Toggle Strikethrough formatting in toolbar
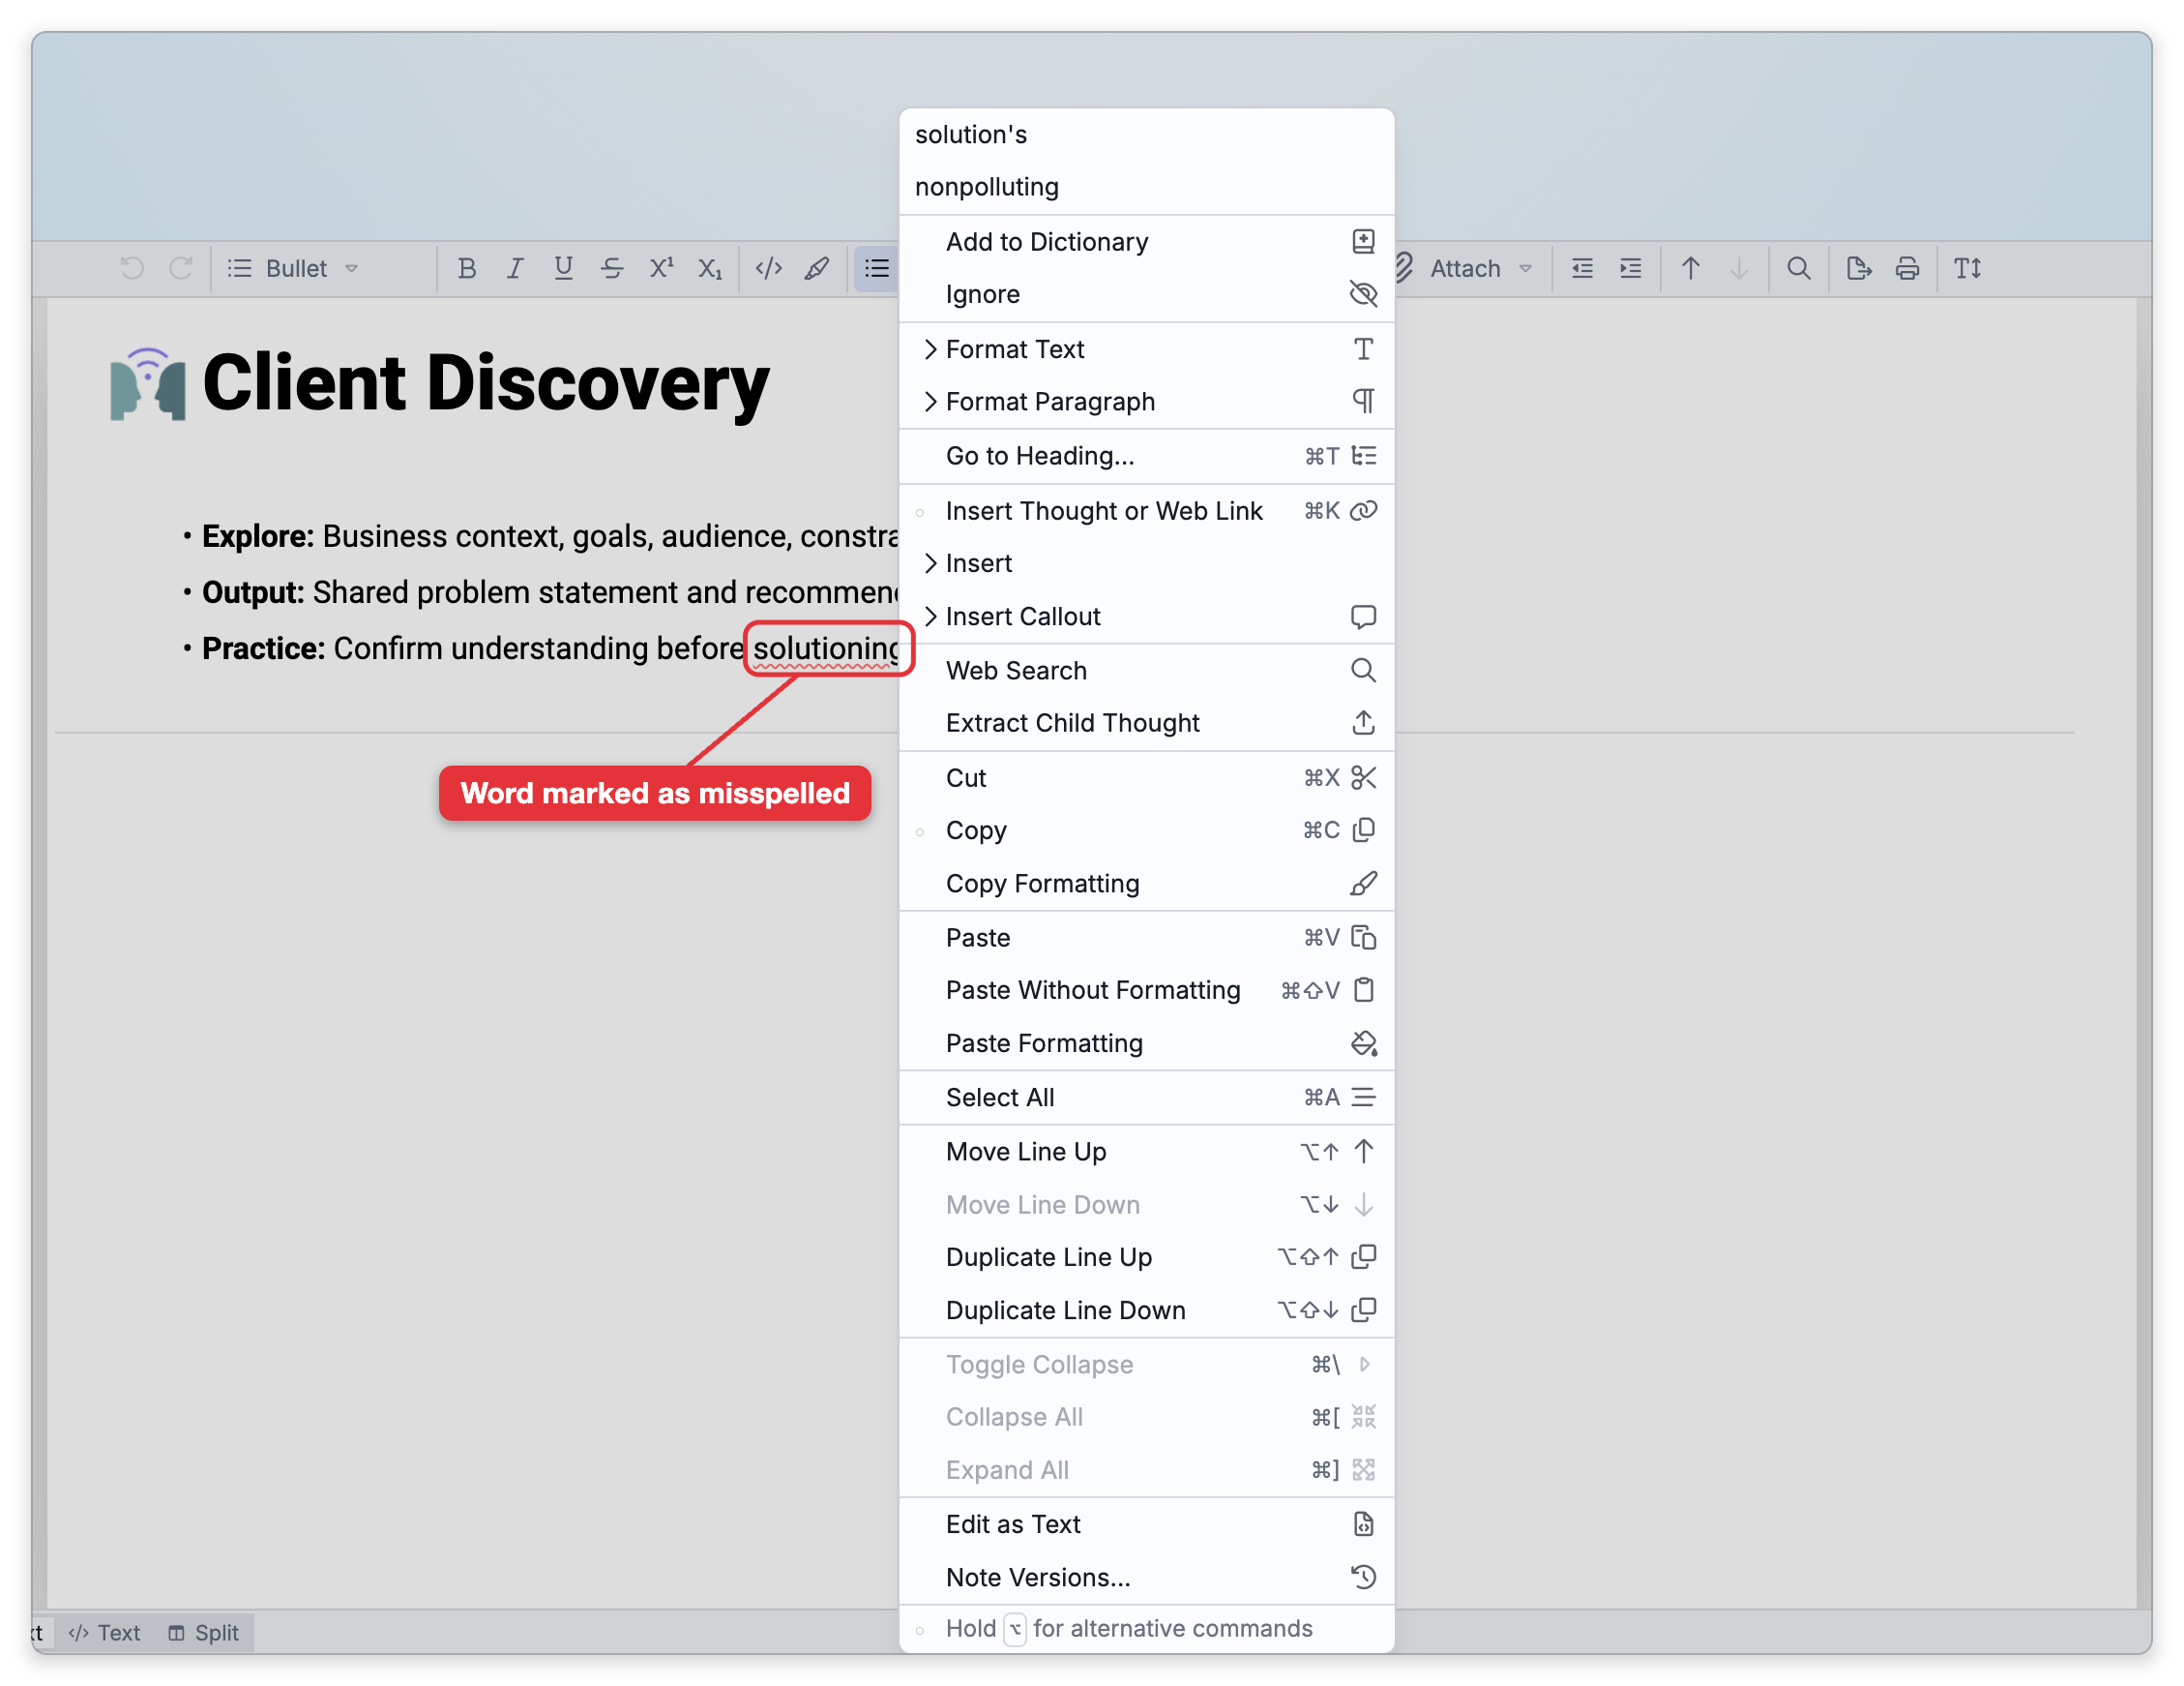 612,268
